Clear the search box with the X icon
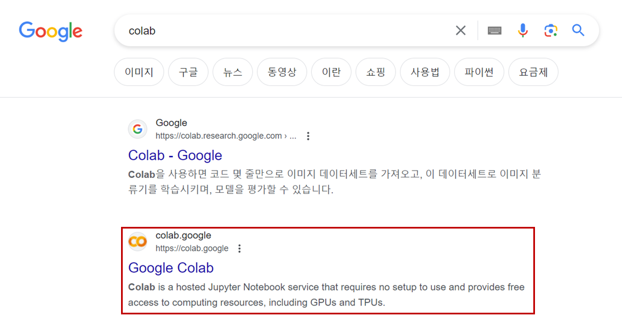Viewport: 622px width, 330px height. click(x=461, y=31)
